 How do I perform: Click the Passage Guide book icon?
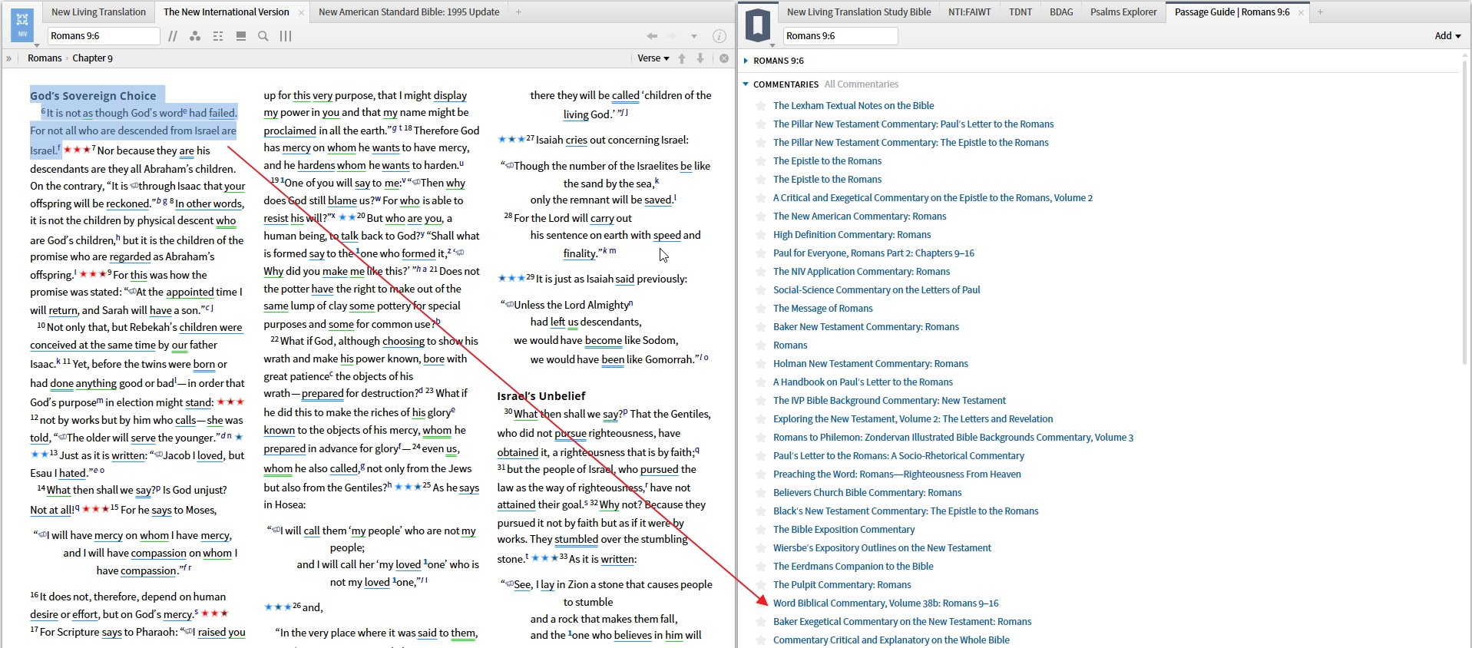point(758,24)
